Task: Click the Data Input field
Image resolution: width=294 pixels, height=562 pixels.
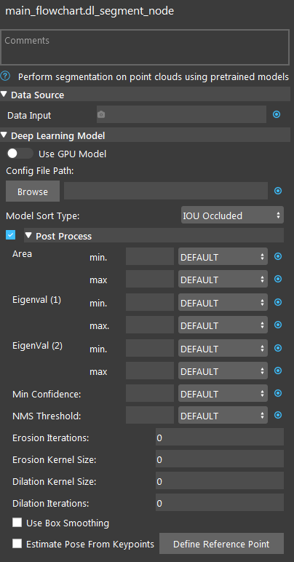Action: (x=181, y=114)
